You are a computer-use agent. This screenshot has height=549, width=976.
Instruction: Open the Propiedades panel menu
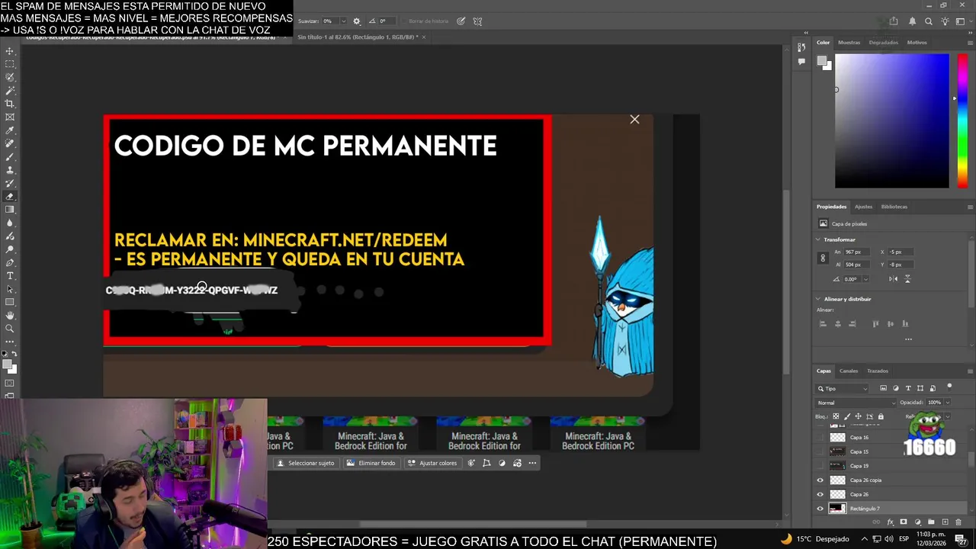970,207
